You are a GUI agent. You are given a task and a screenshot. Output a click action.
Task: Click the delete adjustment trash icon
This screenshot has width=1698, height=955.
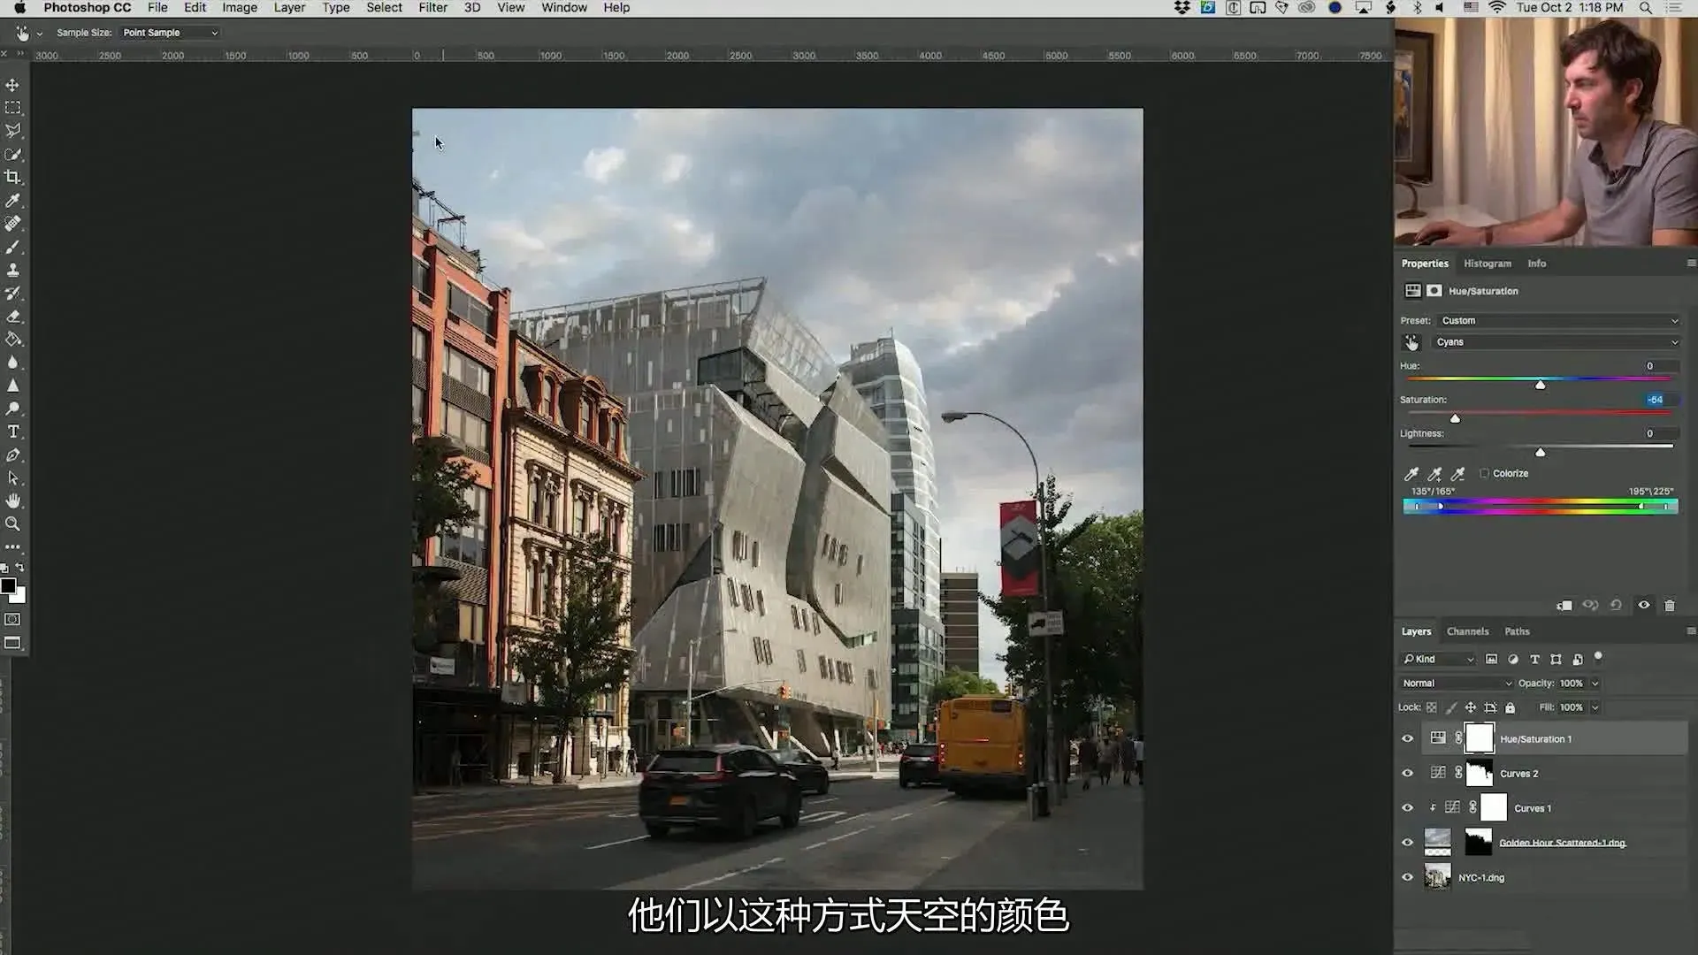coord(1670,606)
